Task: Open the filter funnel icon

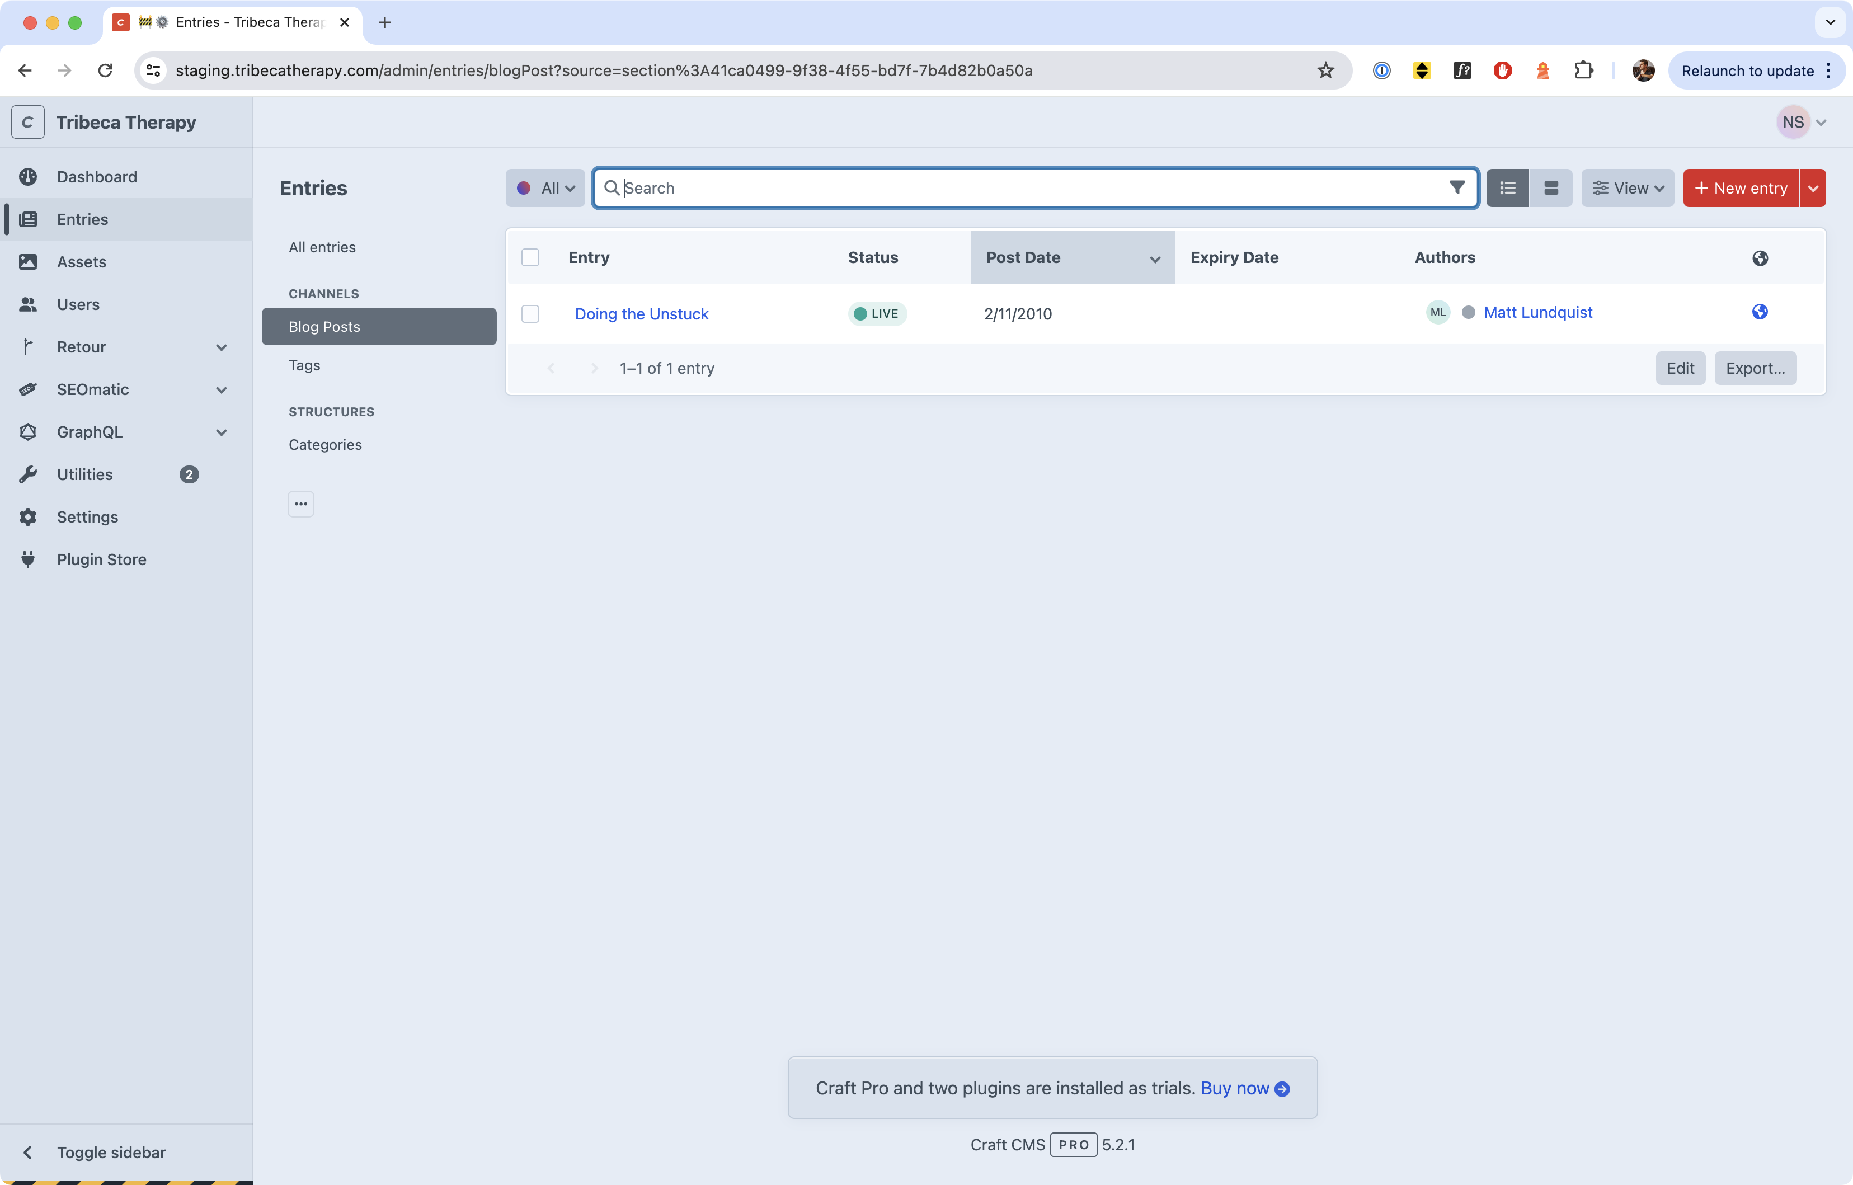Action: click(1457, 188)
